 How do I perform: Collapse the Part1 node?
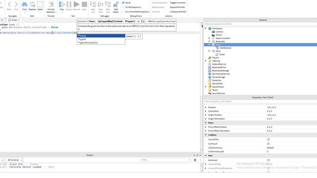pyautogui.click(x=209, y=51)
